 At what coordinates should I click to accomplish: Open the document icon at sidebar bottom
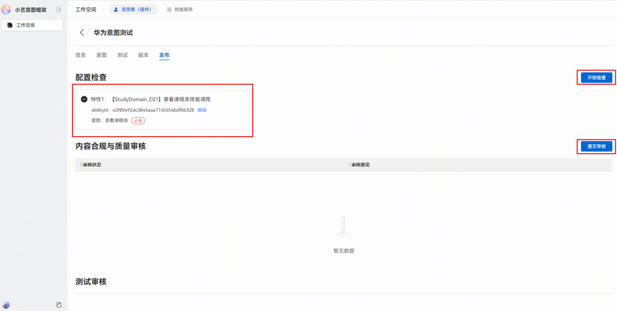coord(59,305)
